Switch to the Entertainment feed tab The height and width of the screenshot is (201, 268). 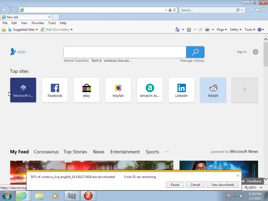coord(125,152)
